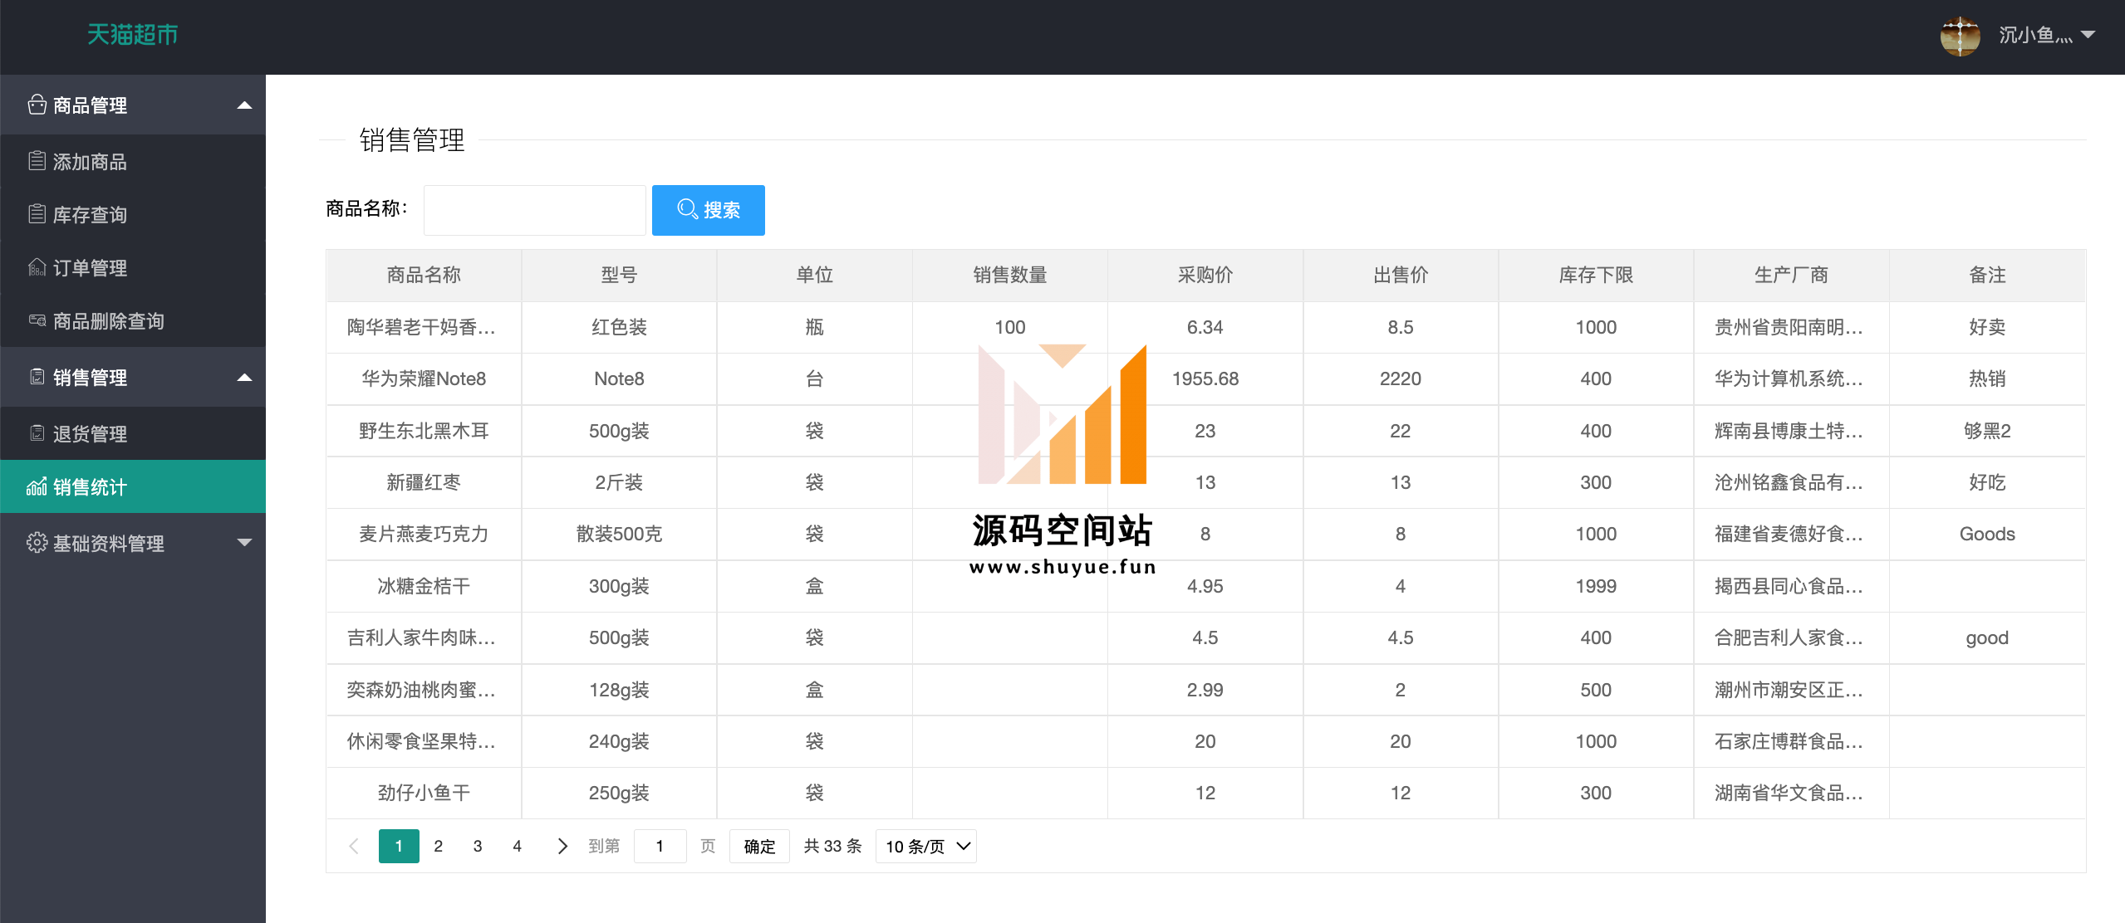Open the 订单管理 menu item
Viewport: 2125px width, 923px height.
point(133,267)
